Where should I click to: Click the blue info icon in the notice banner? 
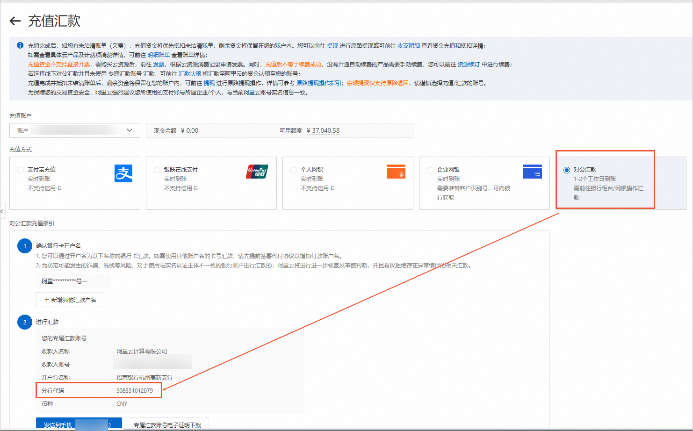pos(20,45)
